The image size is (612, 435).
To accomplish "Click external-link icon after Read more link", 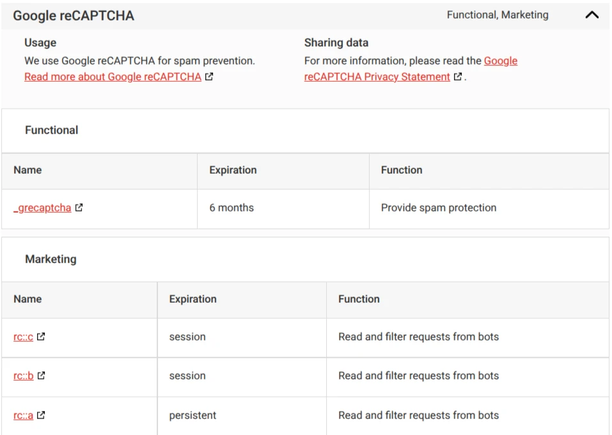I will (x=209, y=77).
